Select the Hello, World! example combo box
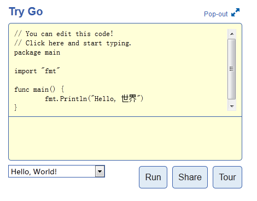This screenshot has height=201, width=257. (56, 172)
